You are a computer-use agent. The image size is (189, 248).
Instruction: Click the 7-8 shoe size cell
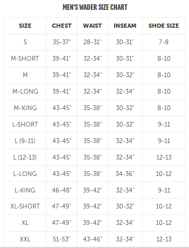[x=164, y=42]
